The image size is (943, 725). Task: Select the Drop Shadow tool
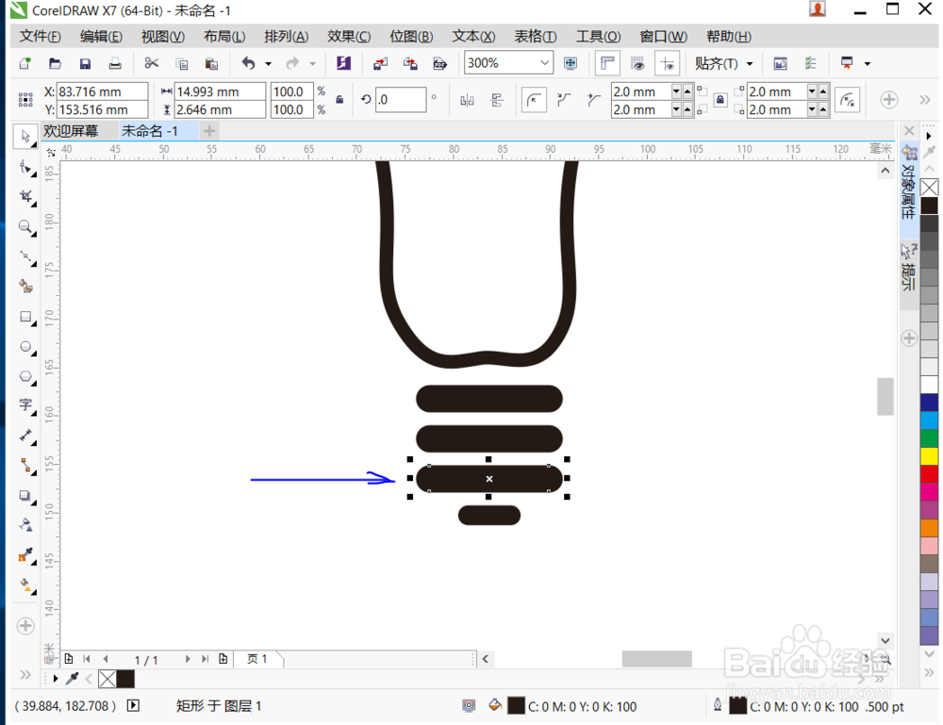point(25,495)
